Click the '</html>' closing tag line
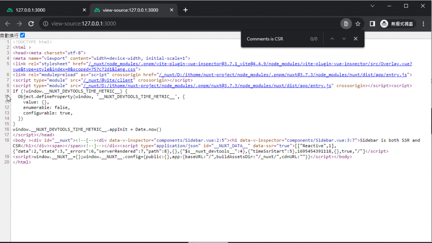The height and width of the screenshot is (243, 432). pos(22,162)
